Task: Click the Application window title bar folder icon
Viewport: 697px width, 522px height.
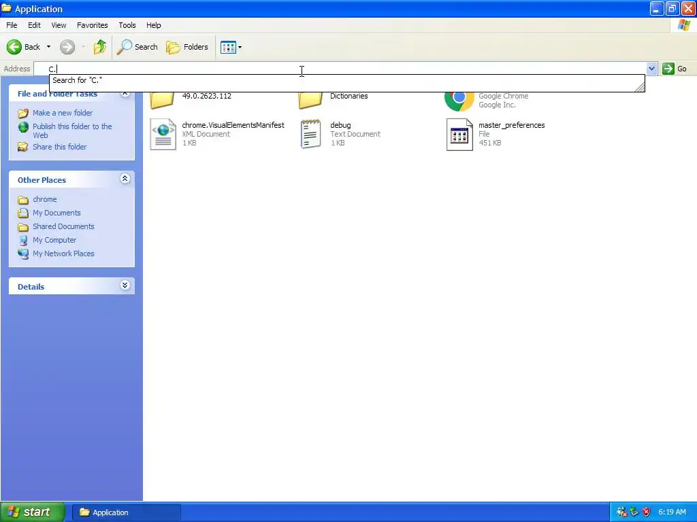Action: coord(7,8)
